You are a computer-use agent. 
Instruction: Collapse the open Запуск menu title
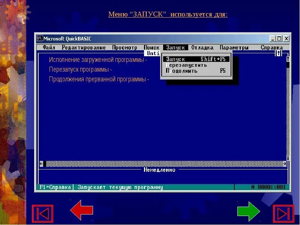(175, 48)
